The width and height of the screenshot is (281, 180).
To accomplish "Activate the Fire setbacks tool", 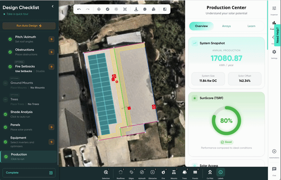I will click(x=163, y=173).
